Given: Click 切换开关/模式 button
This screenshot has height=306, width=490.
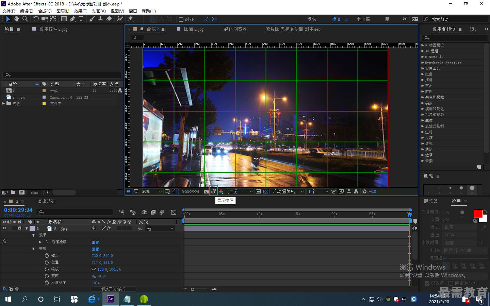Looking at the screenshot, I should [113, 289].
